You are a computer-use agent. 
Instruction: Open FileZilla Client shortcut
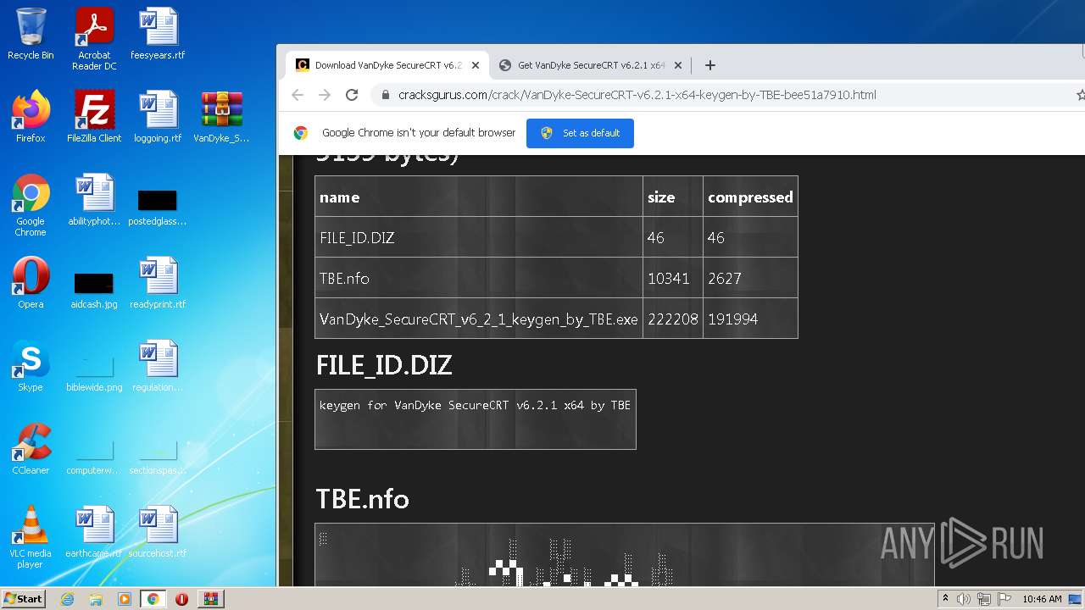(x=94, y=117)
